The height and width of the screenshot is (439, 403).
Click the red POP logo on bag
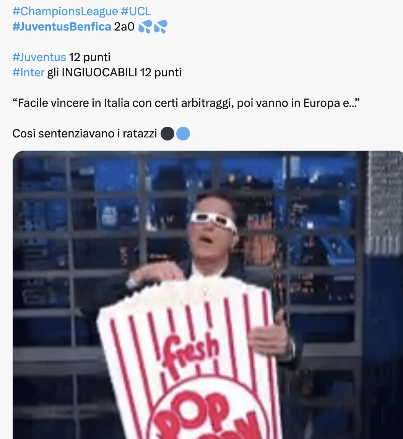tap(205, 412)
